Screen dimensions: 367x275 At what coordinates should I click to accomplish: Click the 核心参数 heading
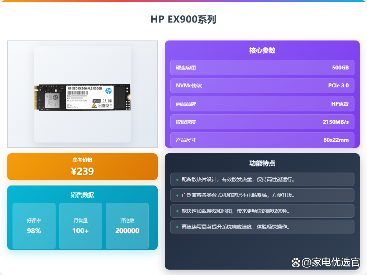(262, 50)
